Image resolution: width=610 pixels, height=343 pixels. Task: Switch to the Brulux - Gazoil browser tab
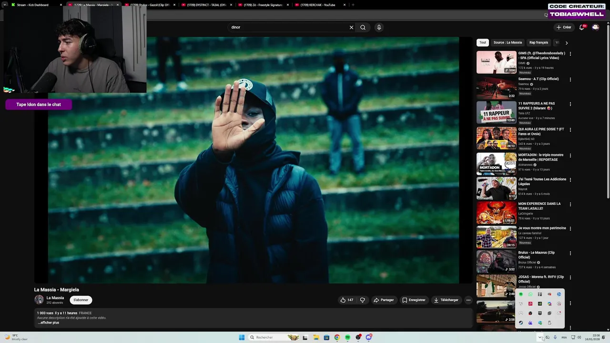pos(150,5)
